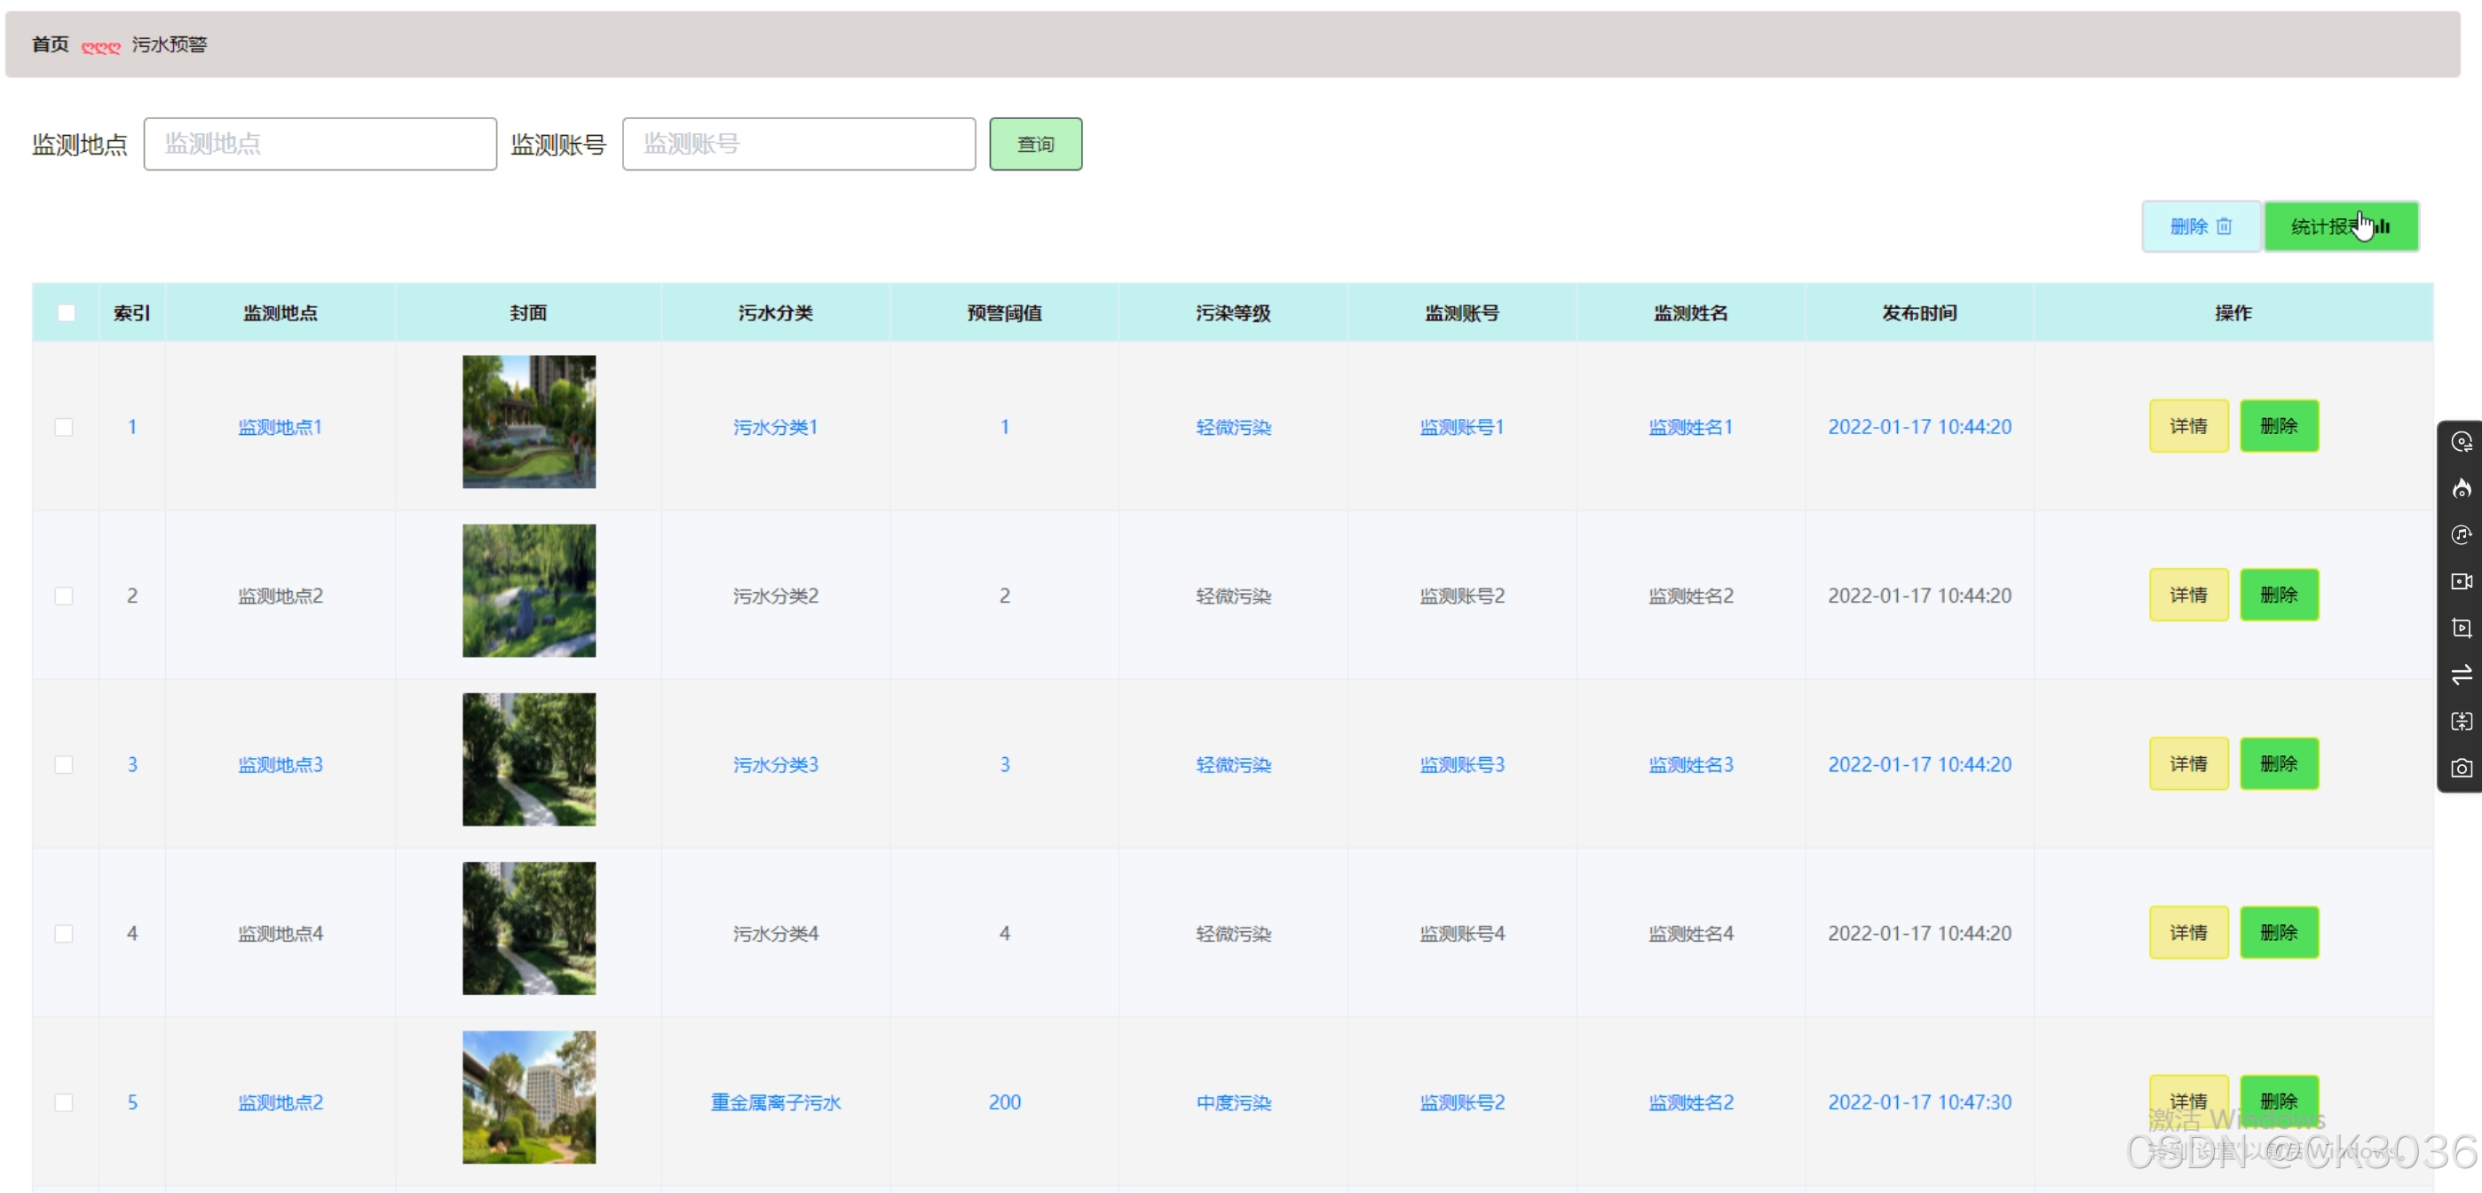The width and height of the screenshot is (2482, 1193).
Task: Click the cover thumbnail in row 2
Action: click(529, 590)
